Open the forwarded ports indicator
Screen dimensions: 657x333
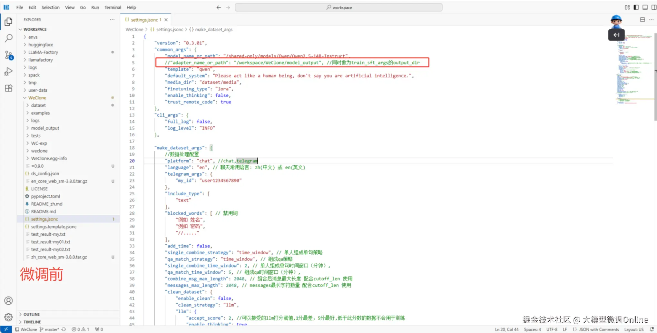coord(99,329)
